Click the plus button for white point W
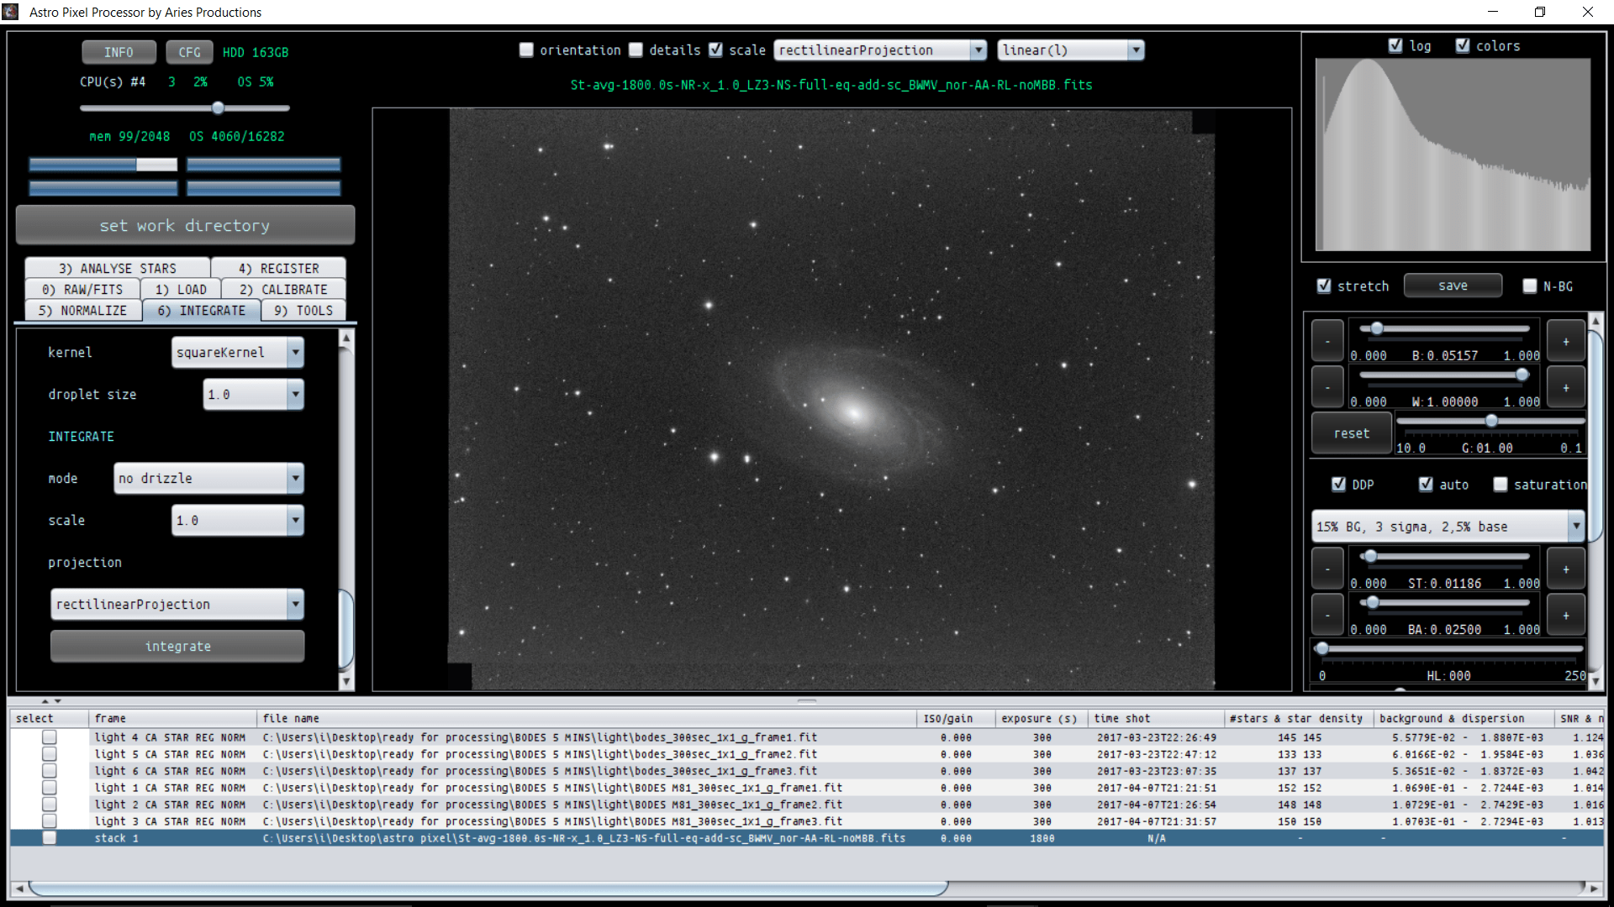Screen dimensions: 1614x907 click(1565, 388)
